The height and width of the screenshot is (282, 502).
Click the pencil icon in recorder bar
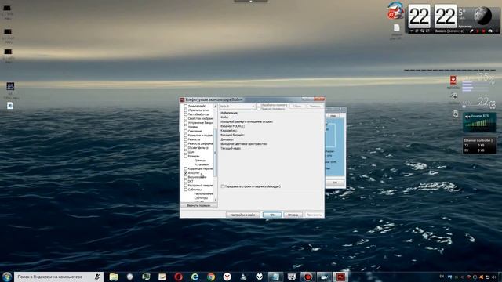[471, 31]
